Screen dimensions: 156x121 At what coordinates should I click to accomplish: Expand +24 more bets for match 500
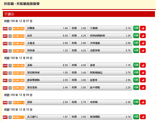(136, 28)
